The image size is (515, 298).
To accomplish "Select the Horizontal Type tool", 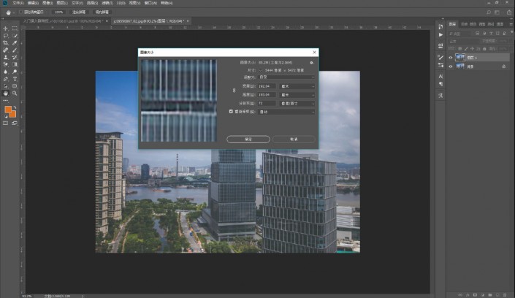I will (15, 79).
